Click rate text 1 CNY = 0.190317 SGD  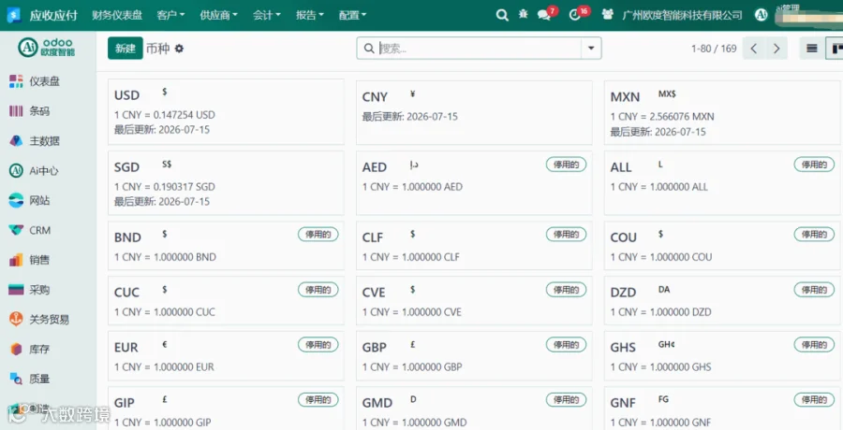point(165,187)
